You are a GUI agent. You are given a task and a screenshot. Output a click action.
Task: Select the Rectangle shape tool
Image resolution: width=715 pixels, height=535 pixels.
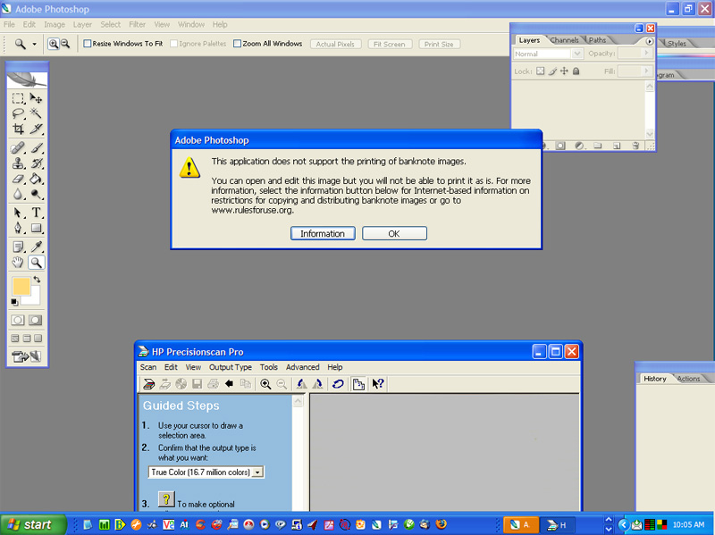point(36,229)
